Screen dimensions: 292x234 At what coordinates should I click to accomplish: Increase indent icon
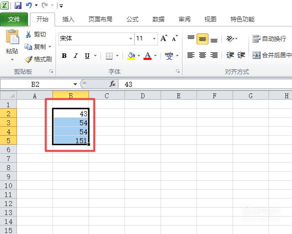tap(241, 55)
